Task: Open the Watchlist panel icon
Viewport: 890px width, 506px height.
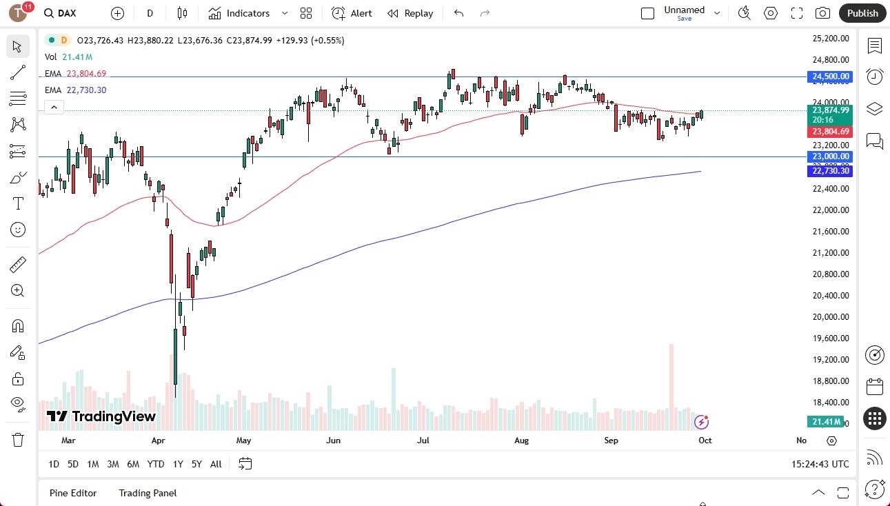Action: [x=875, y=46]
